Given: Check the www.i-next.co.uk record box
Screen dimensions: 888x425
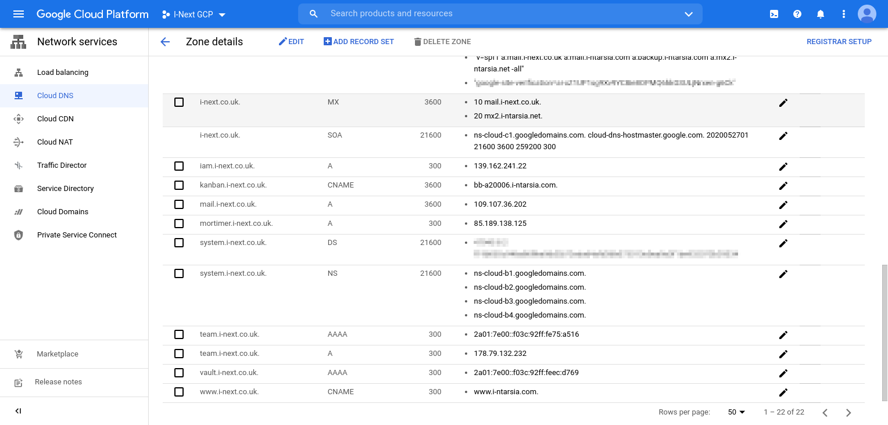Looking at the screenshot, I should tap(179, 392).
